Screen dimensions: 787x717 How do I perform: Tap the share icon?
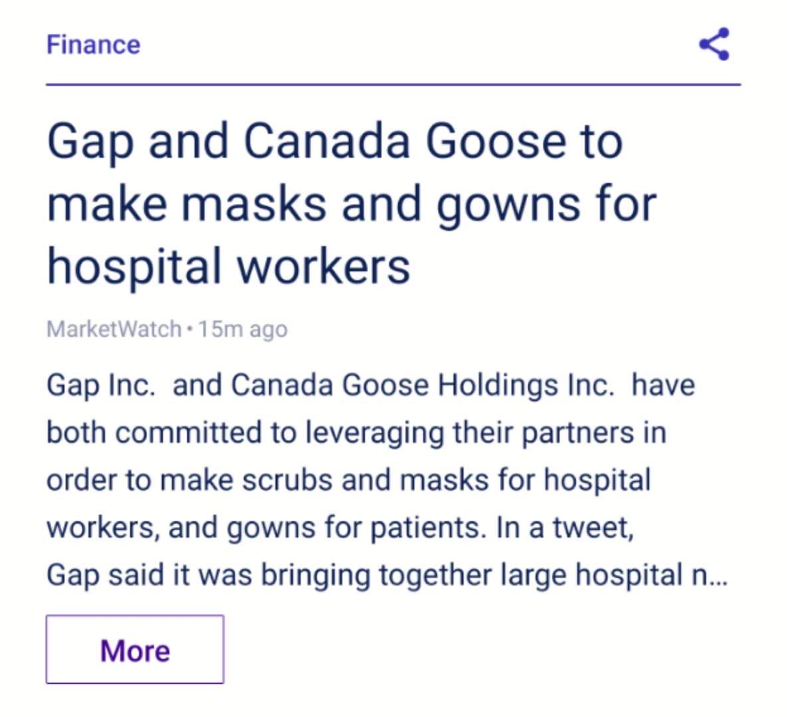point(715,44)
